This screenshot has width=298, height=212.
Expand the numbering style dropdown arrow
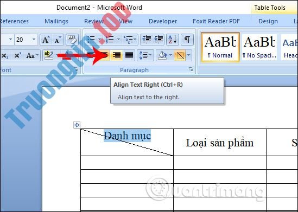point(118,40)
